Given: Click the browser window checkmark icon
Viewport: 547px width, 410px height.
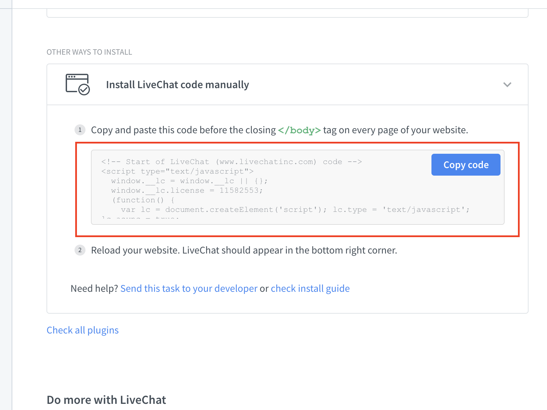Looking at the screenshot, I should coord(78,84).
